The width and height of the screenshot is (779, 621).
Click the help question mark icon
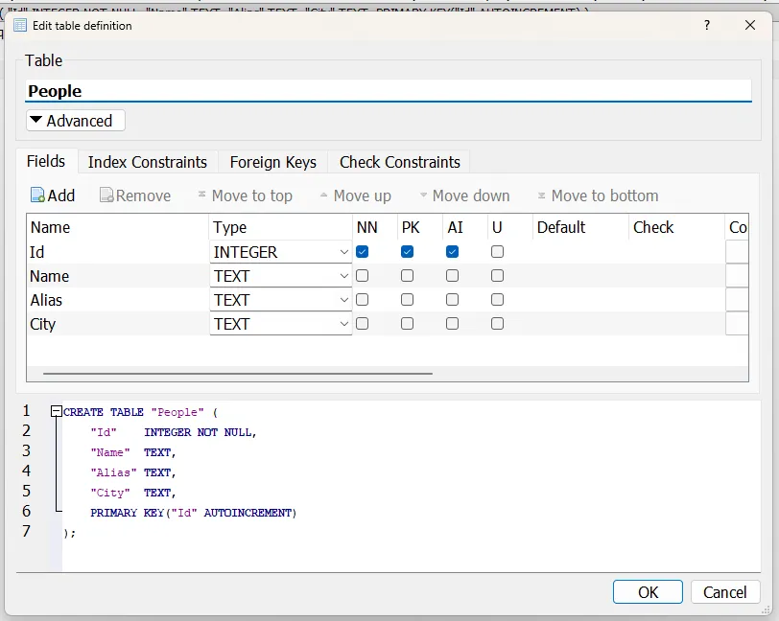point(707,25)
